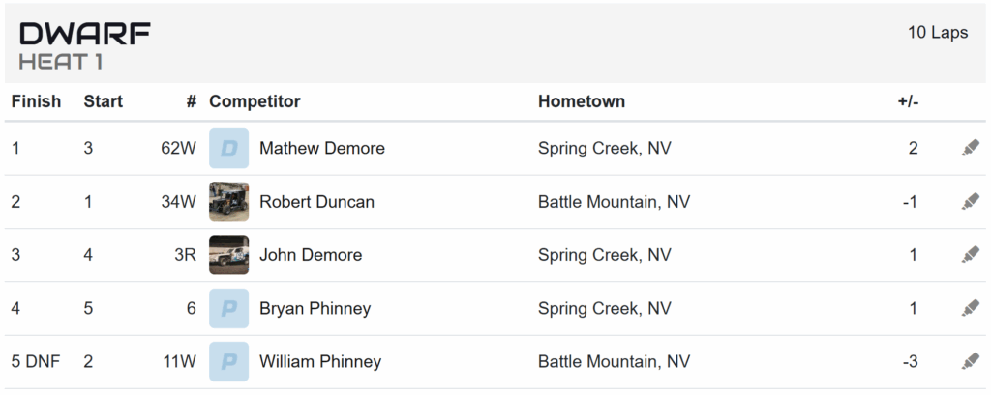
Task: Open Robert Duncan's competitor name link
Action: pos(316,202)
